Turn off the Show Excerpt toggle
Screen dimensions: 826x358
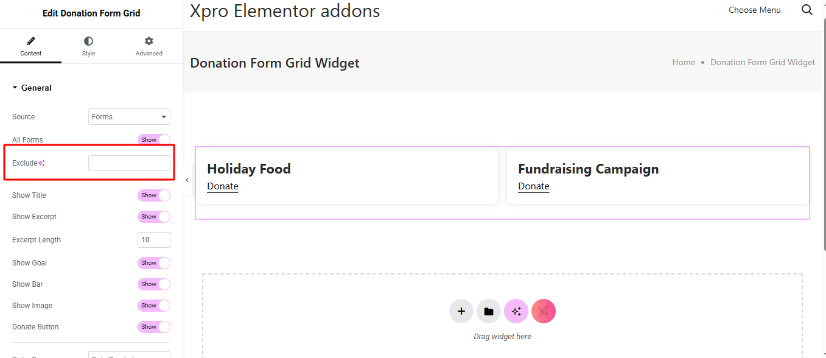click(x=154, y=217)
